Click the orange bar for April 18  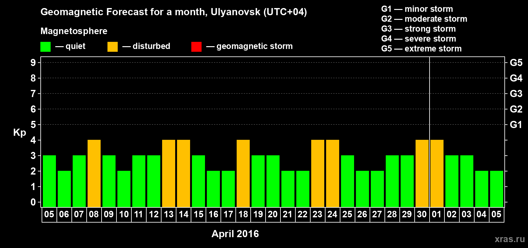pyautogui.click(x=243, y=173)
